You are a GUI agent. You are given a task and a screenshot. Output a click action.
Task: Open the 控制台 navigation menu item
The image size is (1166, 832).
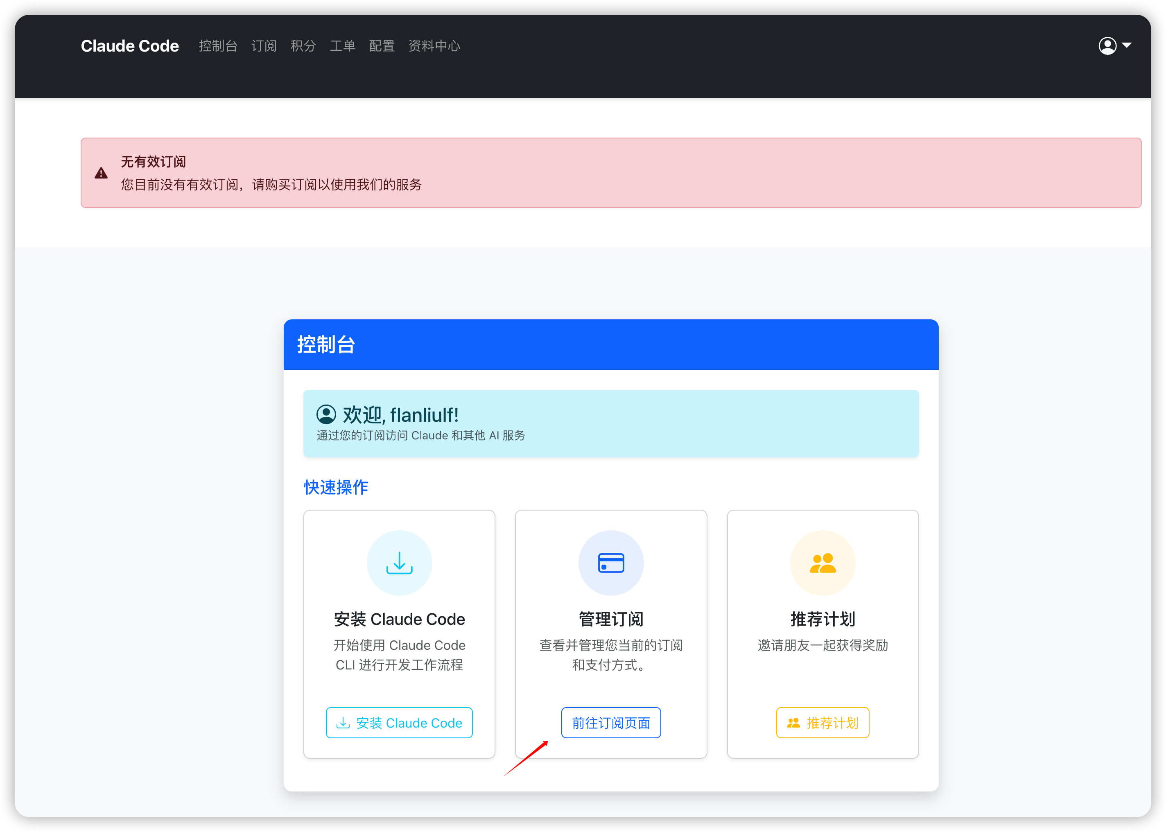[218, 46]
